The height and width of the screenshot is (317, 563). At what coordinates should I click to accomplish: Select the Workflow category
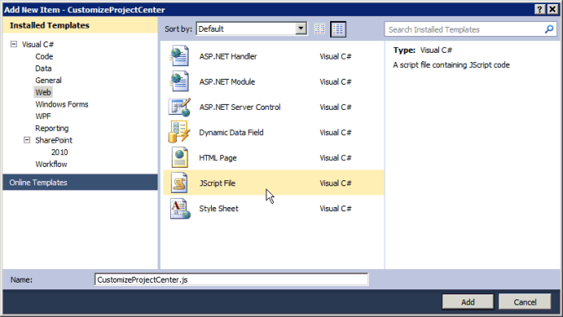coord(51,164)
